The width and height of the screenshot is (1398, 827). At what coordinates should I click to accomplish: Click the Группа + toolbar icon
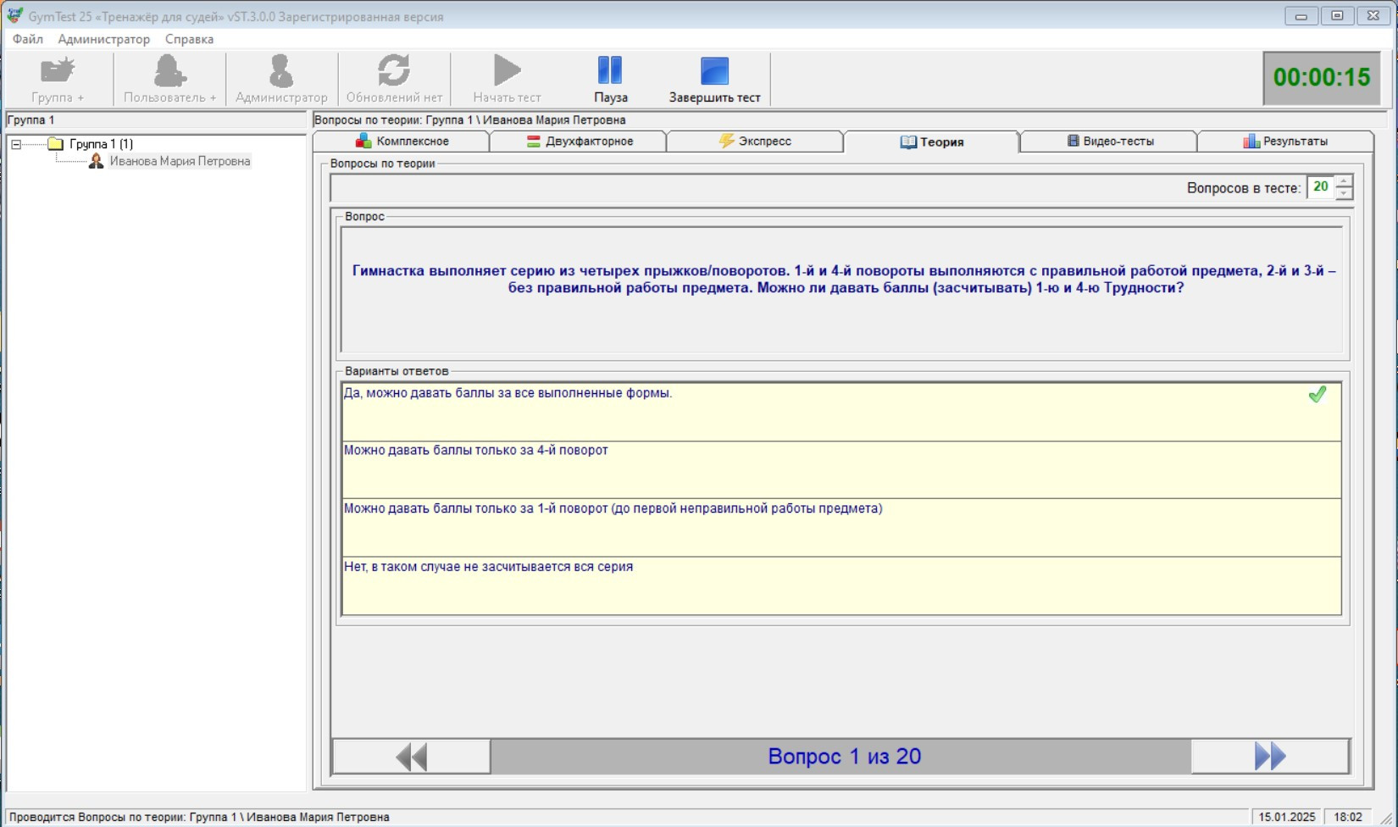58,71
